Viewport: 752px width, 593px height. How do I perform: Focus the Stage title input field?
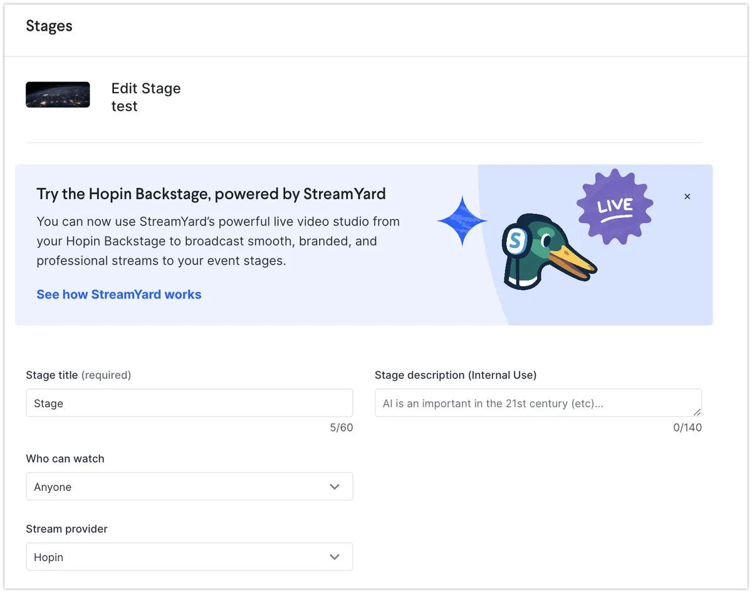click(188, 403)
